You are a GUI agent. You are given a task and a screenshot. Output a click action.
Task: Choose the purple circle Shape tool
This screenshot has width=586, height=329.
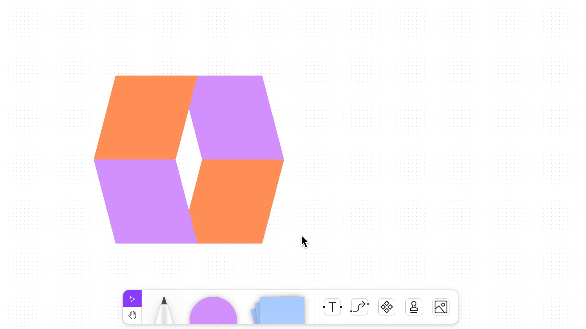coord(213,311)
